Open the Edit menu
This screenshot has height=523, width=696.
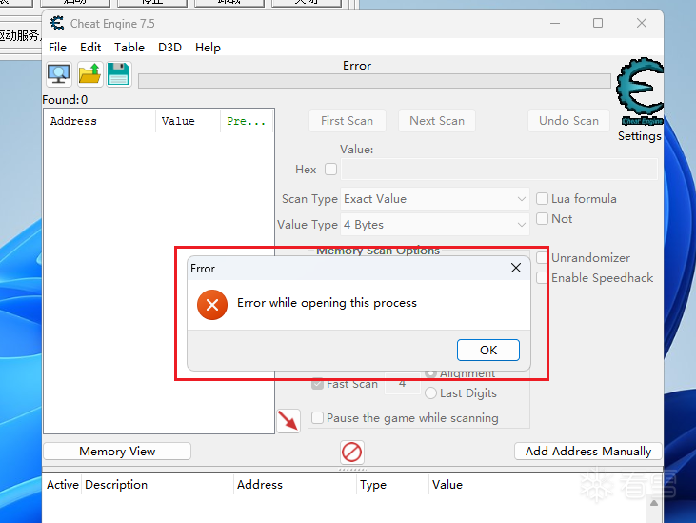90,47
